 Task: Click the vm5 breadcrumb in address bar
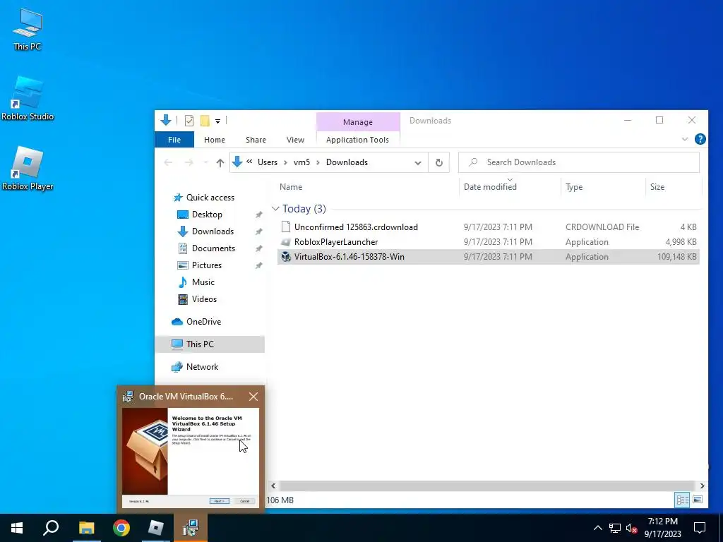(x=301, y=162)
